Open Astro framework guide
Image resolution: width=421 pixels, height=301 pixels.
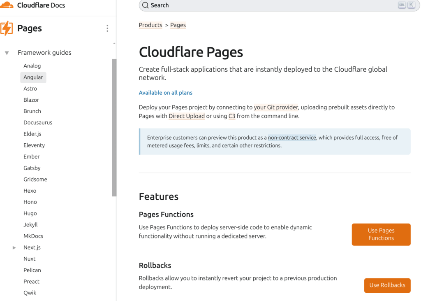[x=30, y=89]
